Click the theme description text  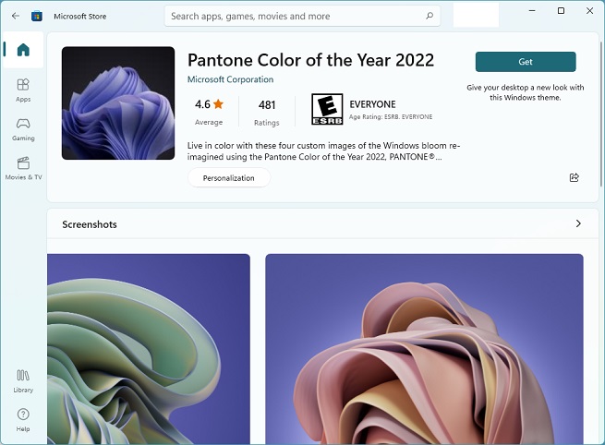(323, 151)
